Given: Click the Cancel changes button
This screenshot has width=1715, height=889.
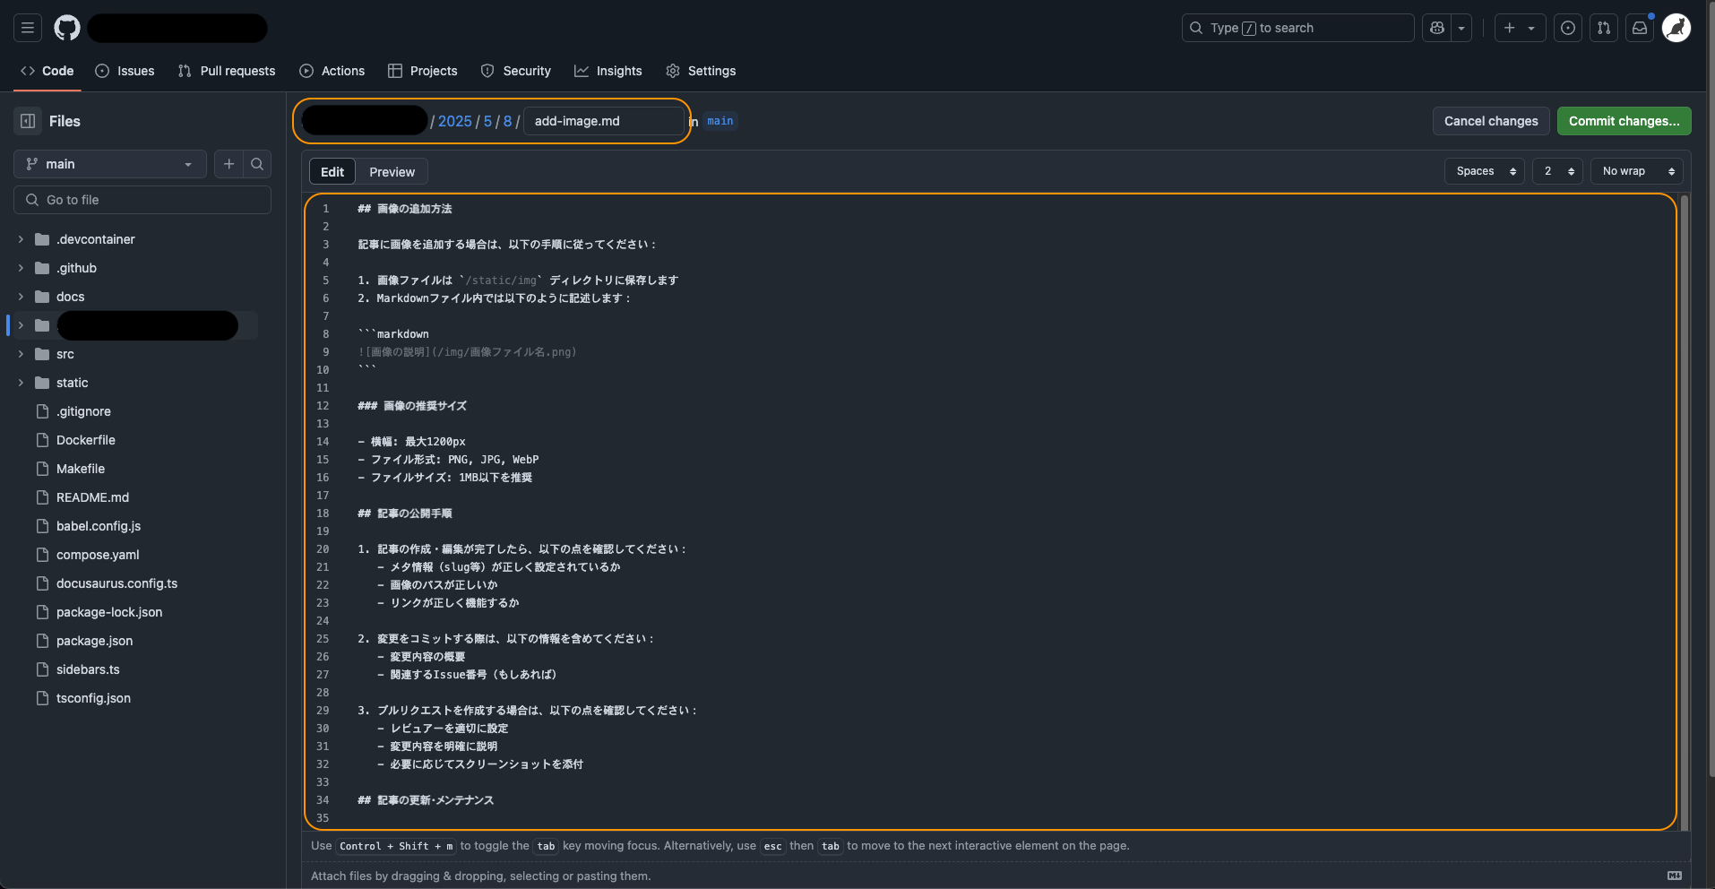Looking at the screenshot, I should coord(1491,121).
